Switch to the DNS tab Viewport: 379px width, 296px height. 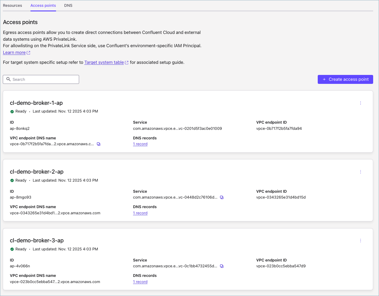pos(68,5)
